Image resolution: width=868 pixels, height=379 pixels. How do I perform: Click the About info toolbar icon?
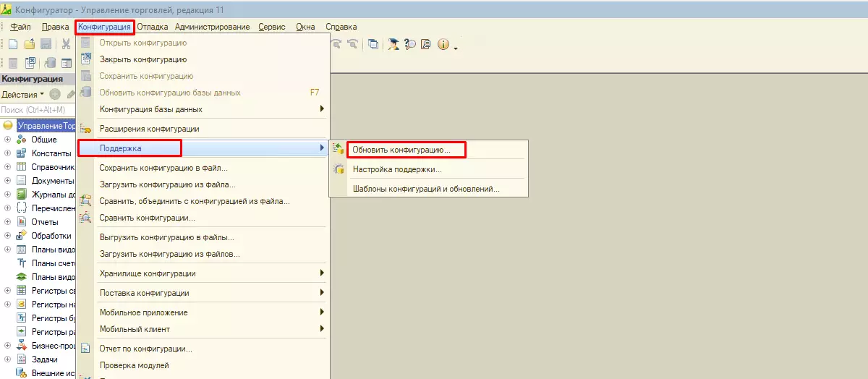443,45
